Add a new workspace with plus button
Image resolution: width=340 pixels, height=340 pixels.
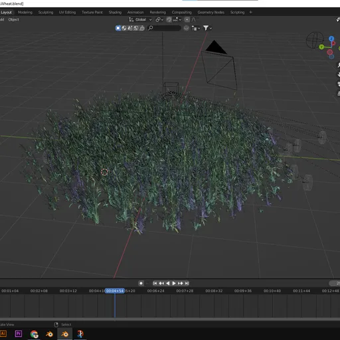(x=250, y=13)
